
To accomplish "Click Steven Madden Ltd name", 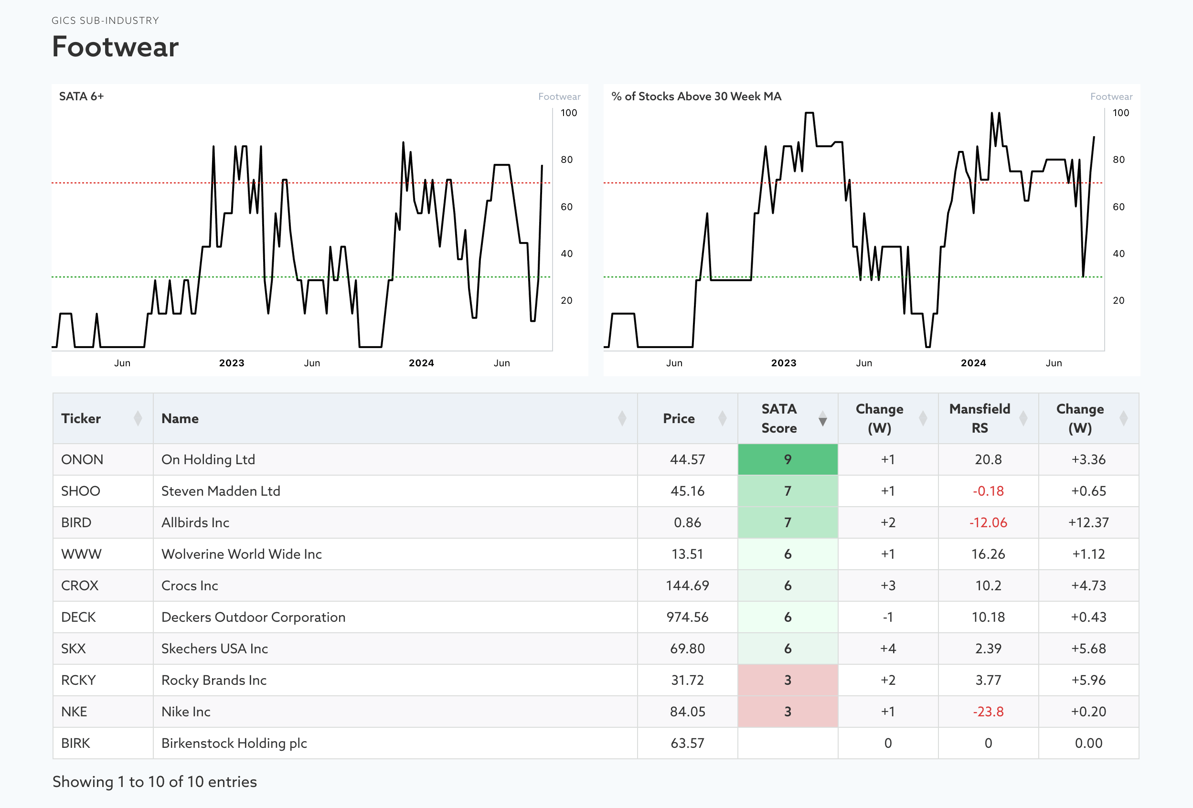I will pos(221,491).
